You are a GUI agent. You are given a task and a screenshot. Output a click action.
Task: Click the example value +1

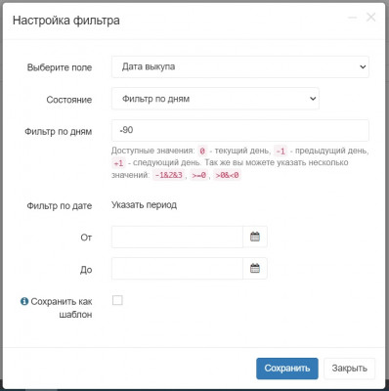point(118,163)
